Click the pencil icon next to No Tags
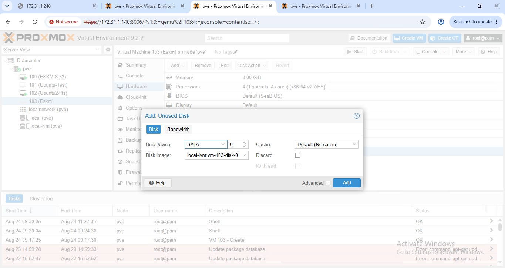Image resolution: width=505 pixels, height=268 pixels. [x=236, y=52]
